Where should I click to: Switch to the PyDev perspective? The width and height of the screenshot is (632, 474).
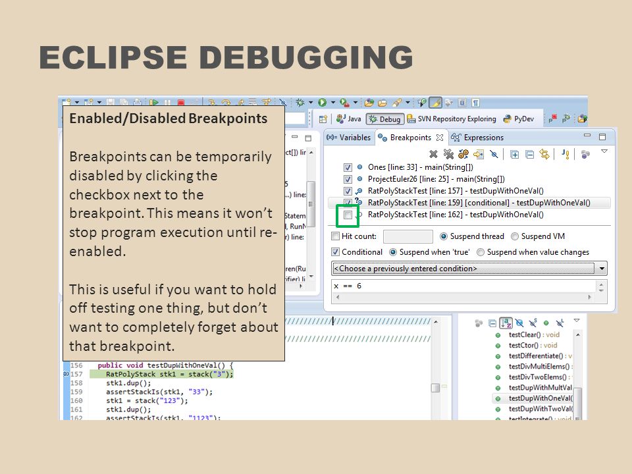pos(518,119)
